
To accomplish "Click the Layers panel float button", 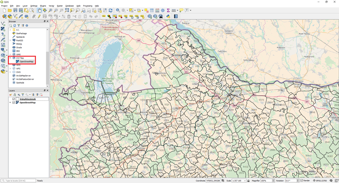I will click(45, 90).
